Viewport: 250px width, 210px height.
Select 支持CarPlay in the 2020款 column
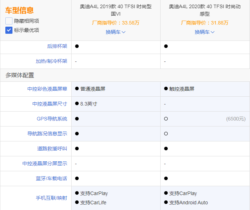tap(183, 193)
